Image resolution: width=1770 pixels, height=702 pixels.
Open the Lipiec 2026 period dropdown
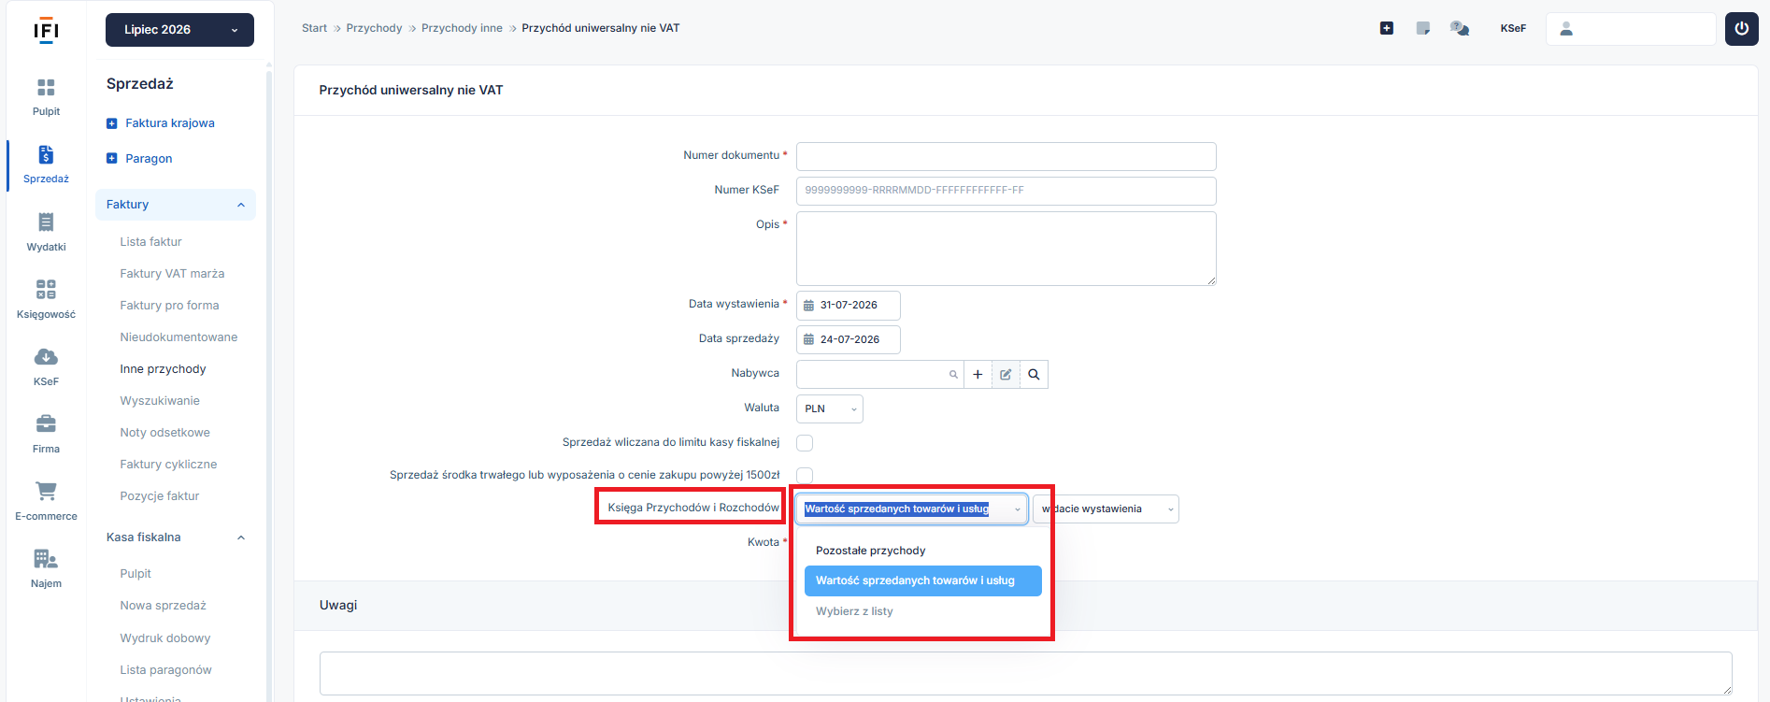(179, 30)
